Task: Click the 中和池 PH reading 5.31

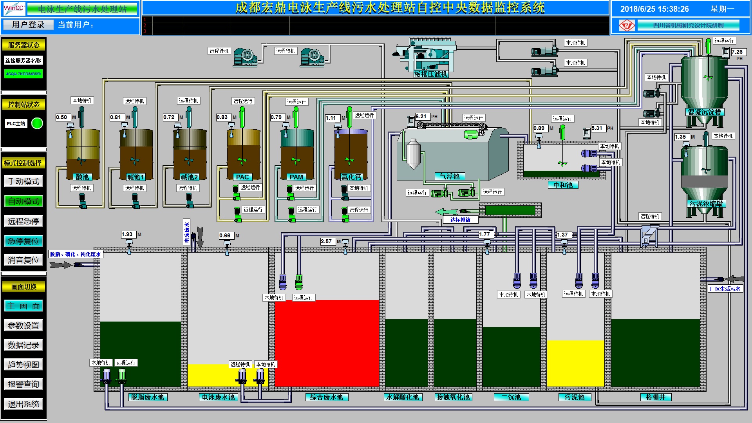Action: point(598,128)
